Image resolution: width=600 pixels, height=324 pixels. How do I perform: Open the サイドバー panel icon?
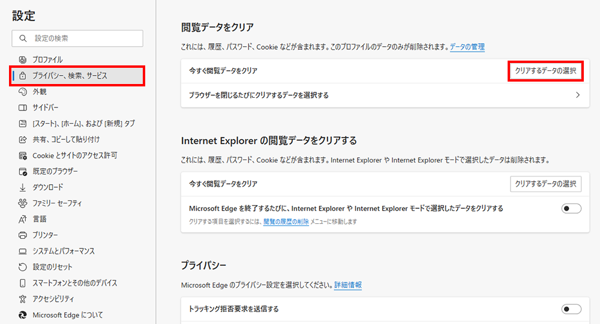tap(23, 107)
